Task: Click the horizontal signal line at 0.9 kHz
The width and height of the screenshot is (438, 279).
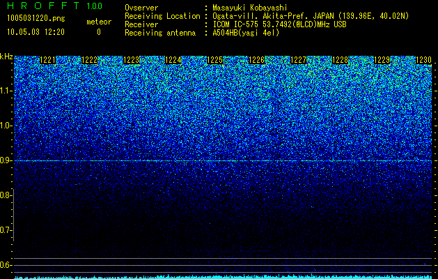Action: tap(223, 161)
